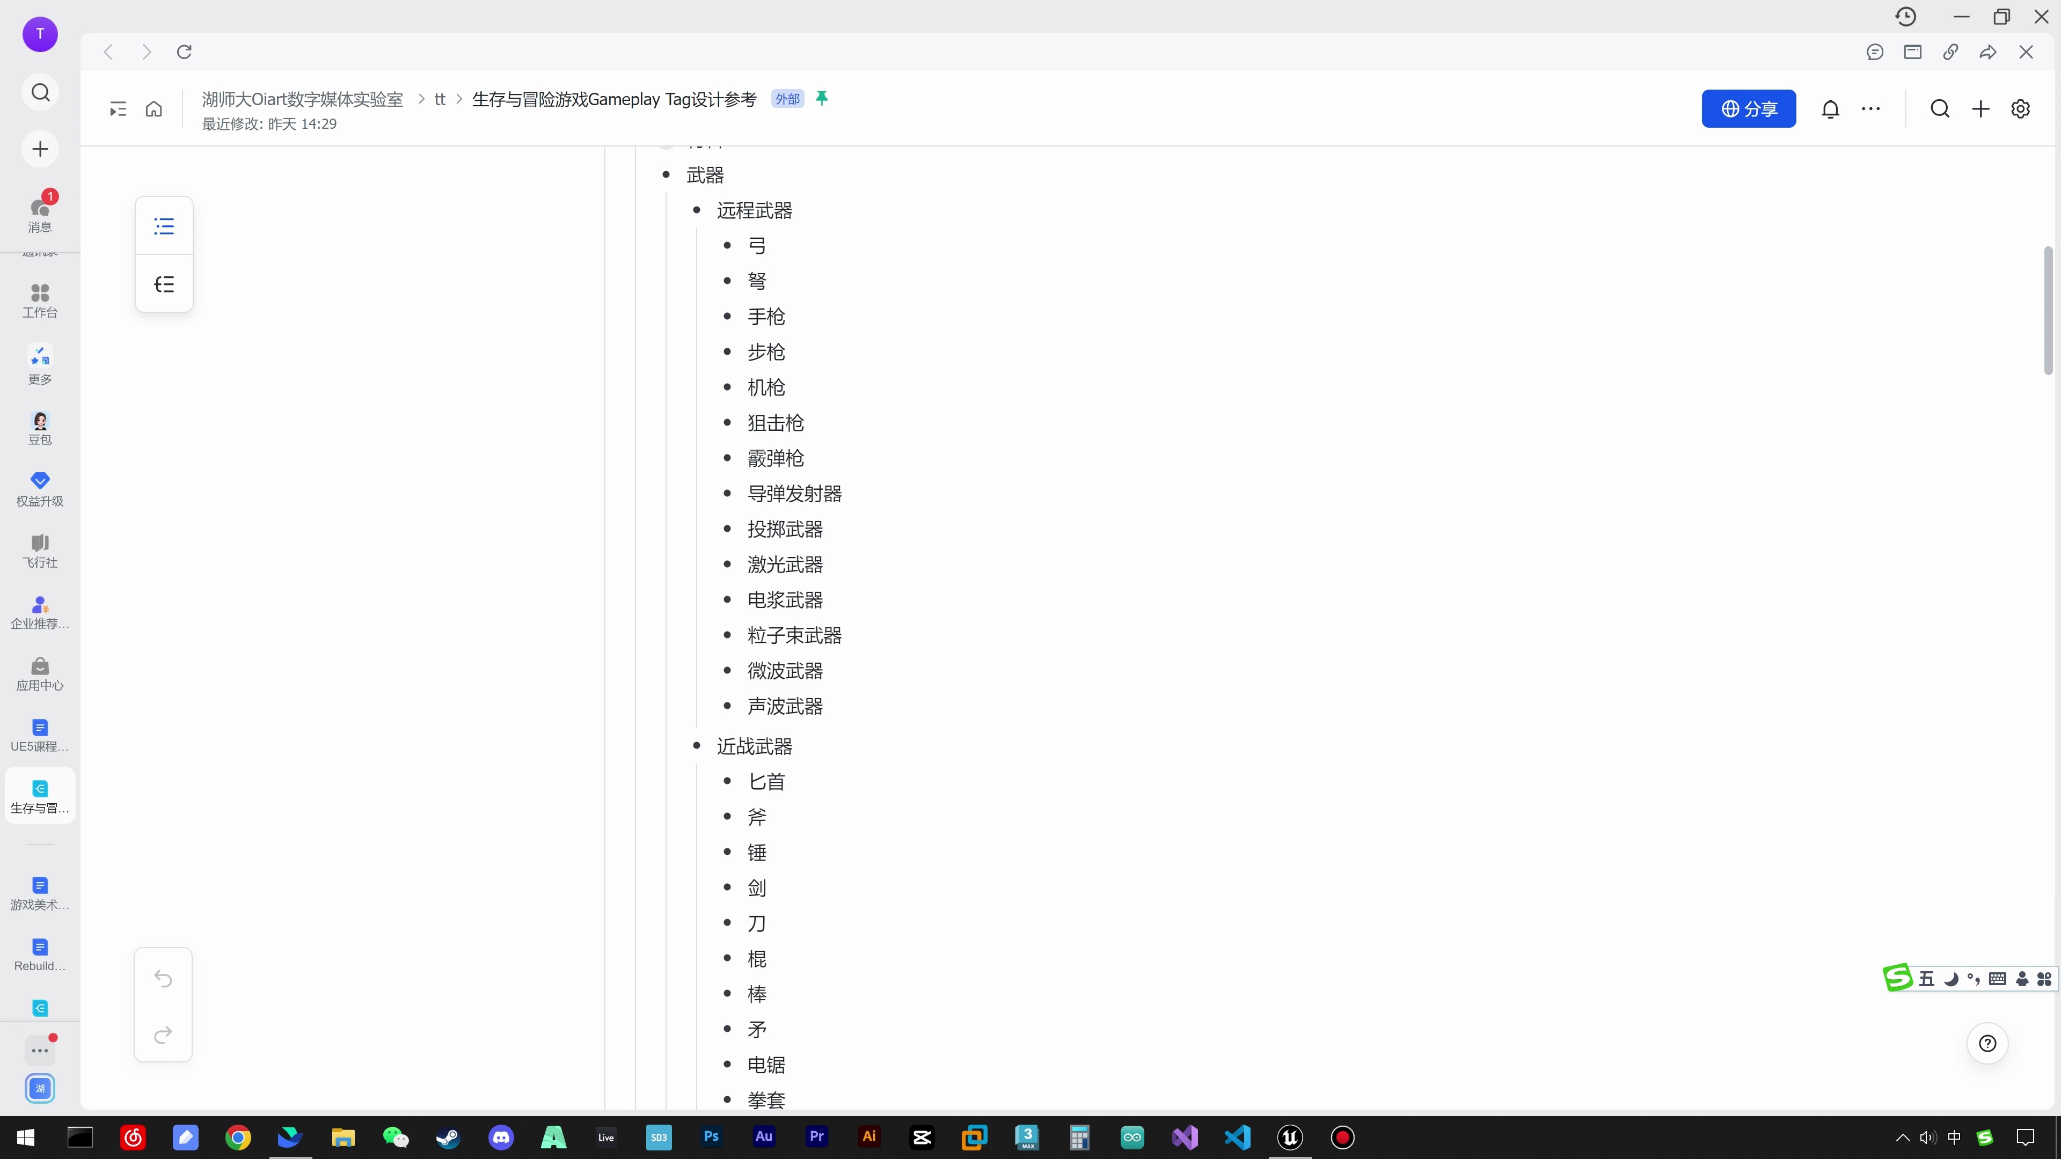The height and width of the screenshot is (1159, 2061).
Task: Toggle the sidebar collapse icon near home
Action: (x=118, y=109)
